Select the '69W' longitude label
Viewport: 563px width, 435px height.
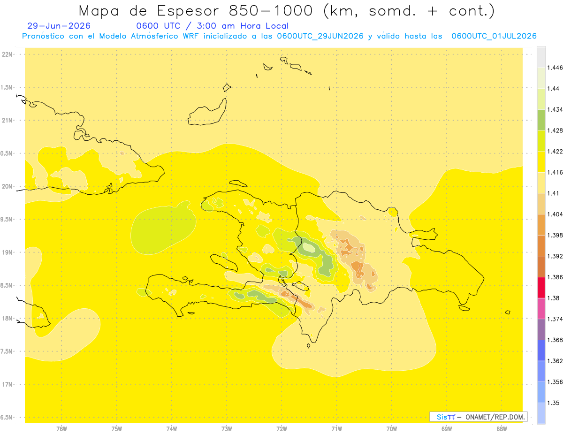pos(446,428)
